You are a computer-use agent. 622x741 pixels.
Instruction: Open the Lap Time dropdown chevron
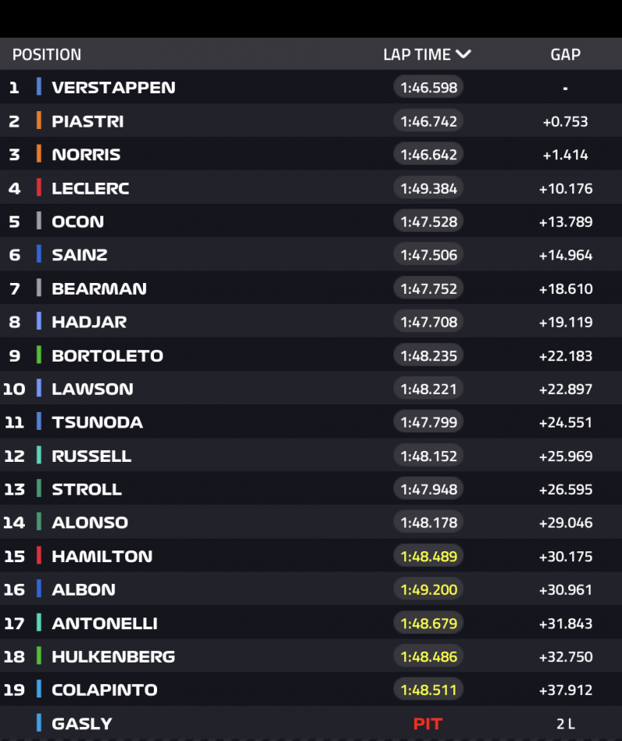463,54
